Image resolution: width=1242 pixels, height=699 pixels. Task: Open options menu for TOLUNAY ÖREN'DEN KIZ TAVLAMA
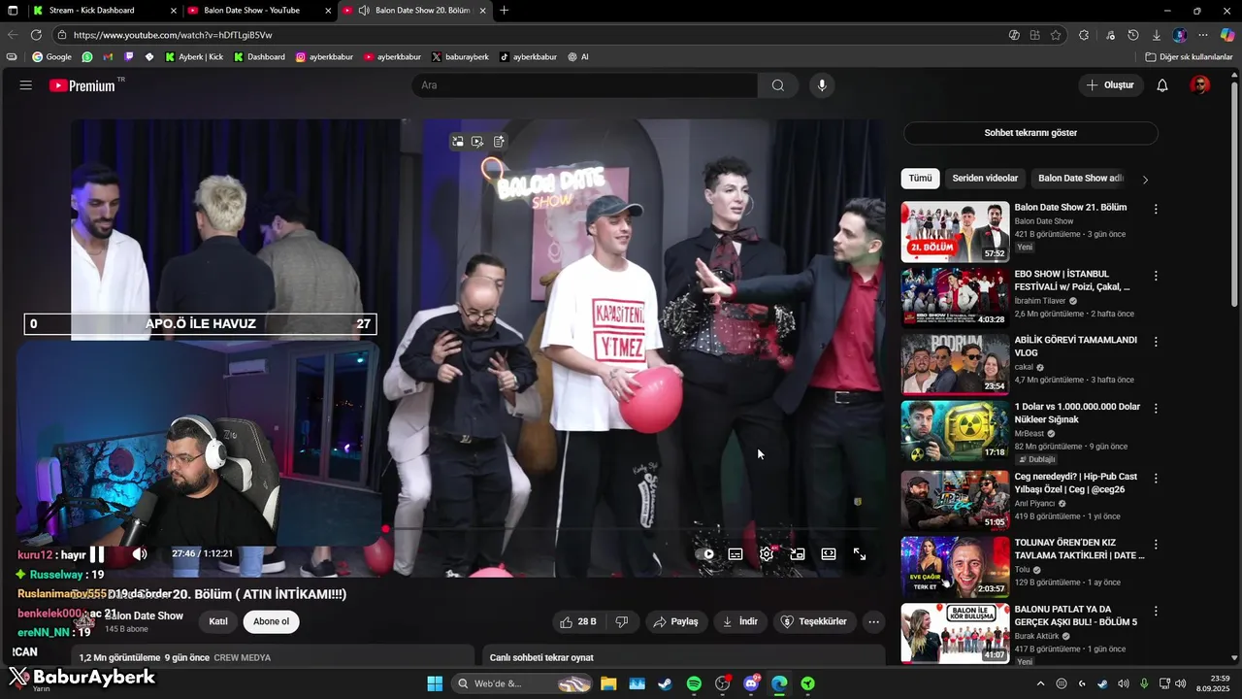[1156, 545]
